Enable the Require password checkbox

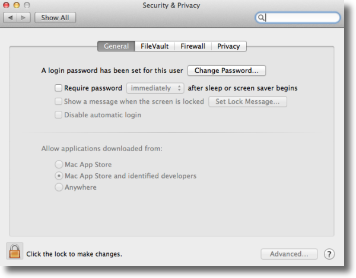click(x=58, y=88)
